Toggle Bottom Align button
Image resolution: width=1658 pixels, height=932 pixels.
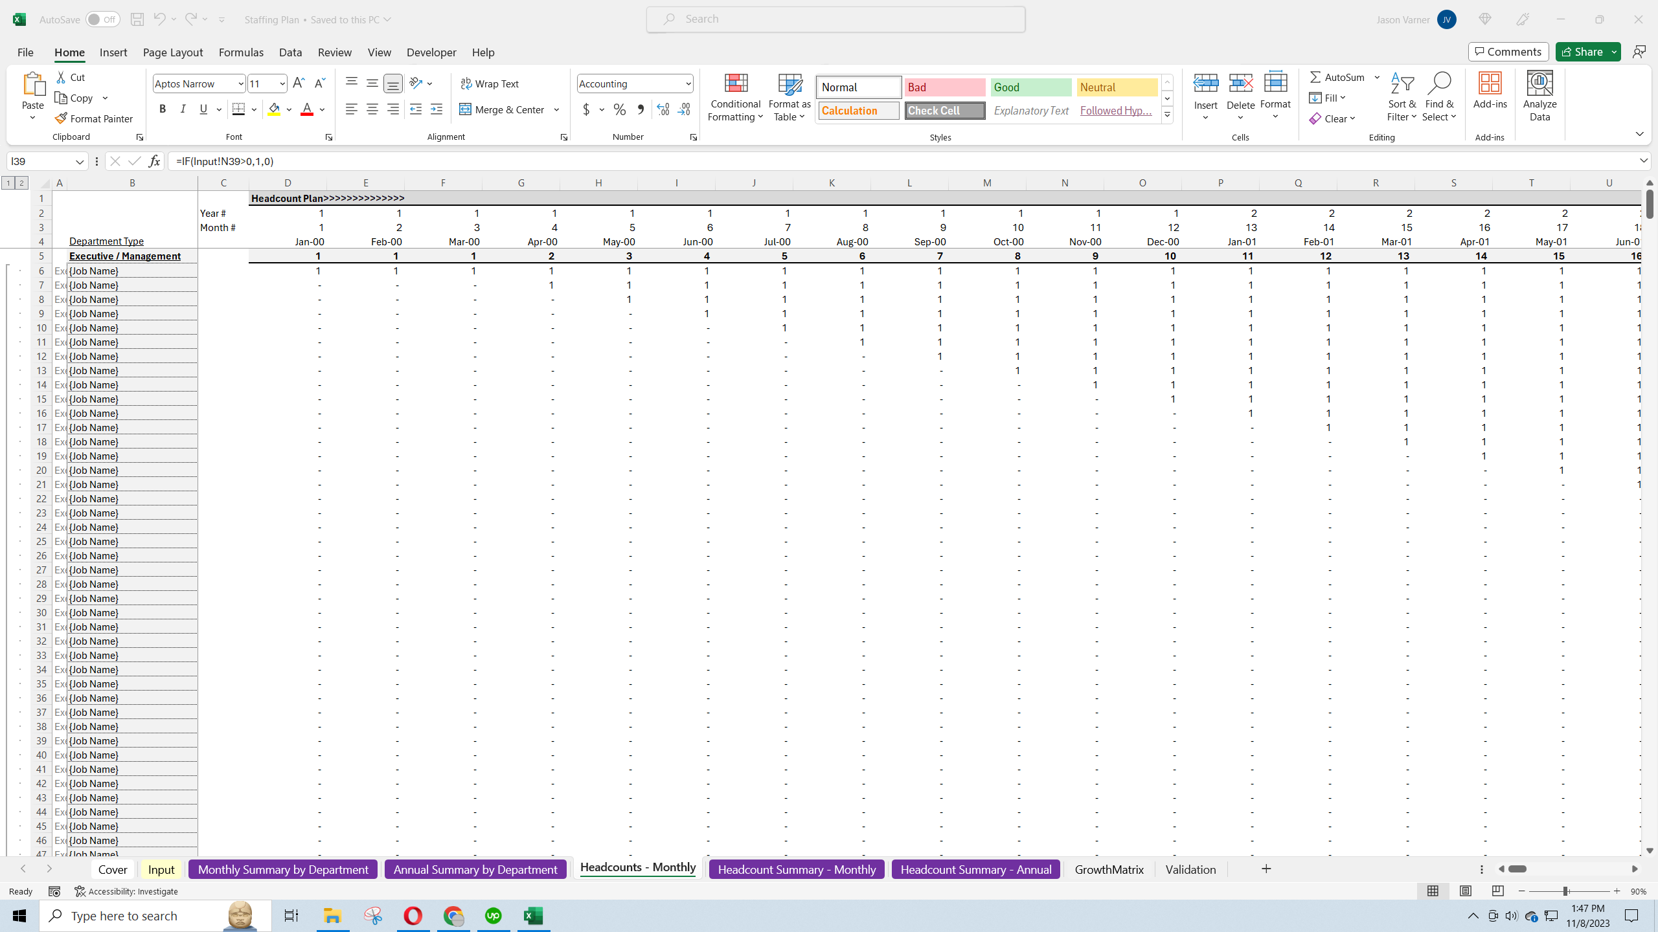pyautogui.click(x=393, y=83)
